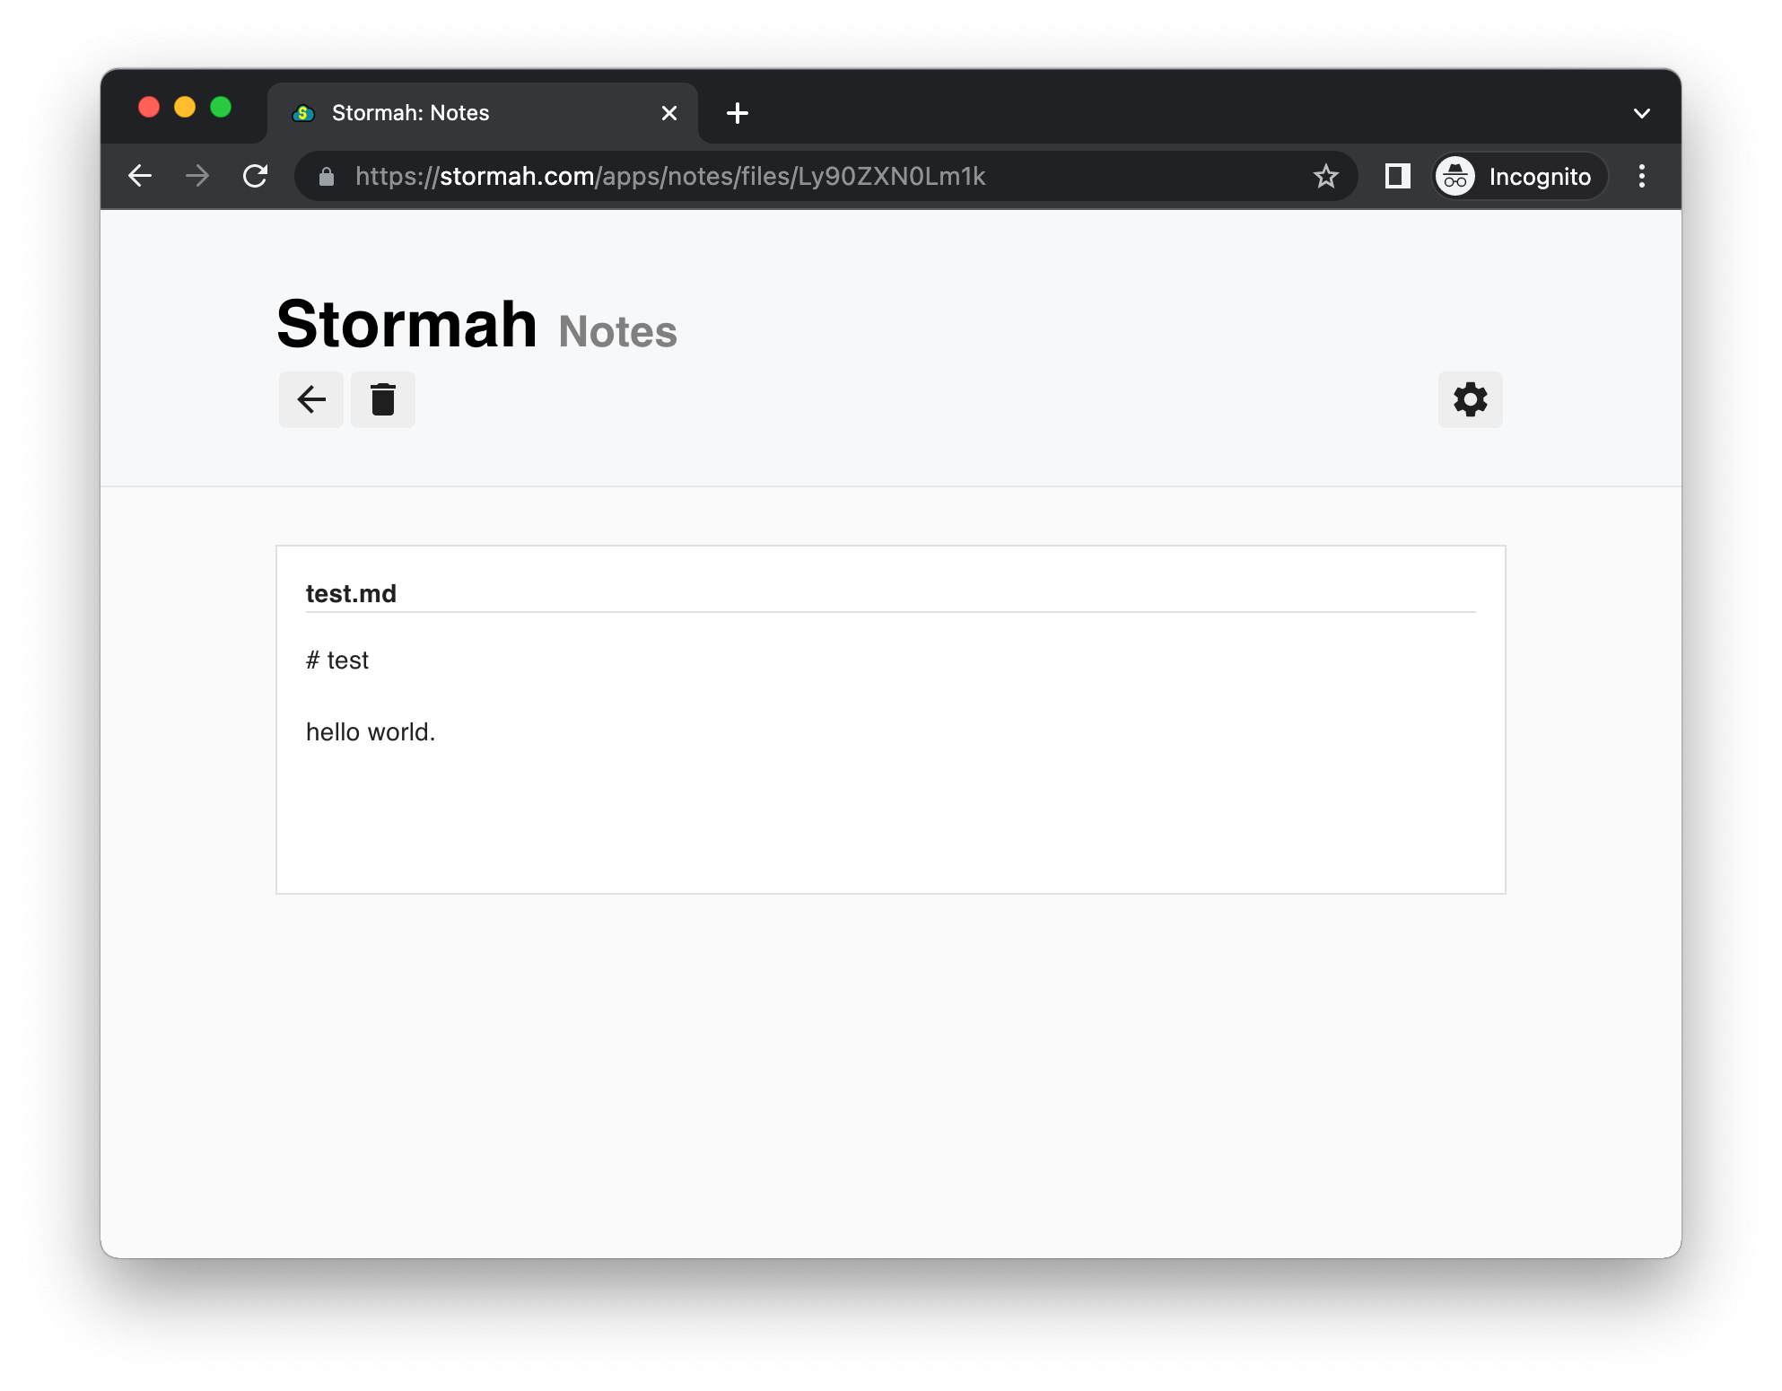This screenshot has height=1391, width=1782.
Task: Click the site lock icon
Action: [327, 177]
